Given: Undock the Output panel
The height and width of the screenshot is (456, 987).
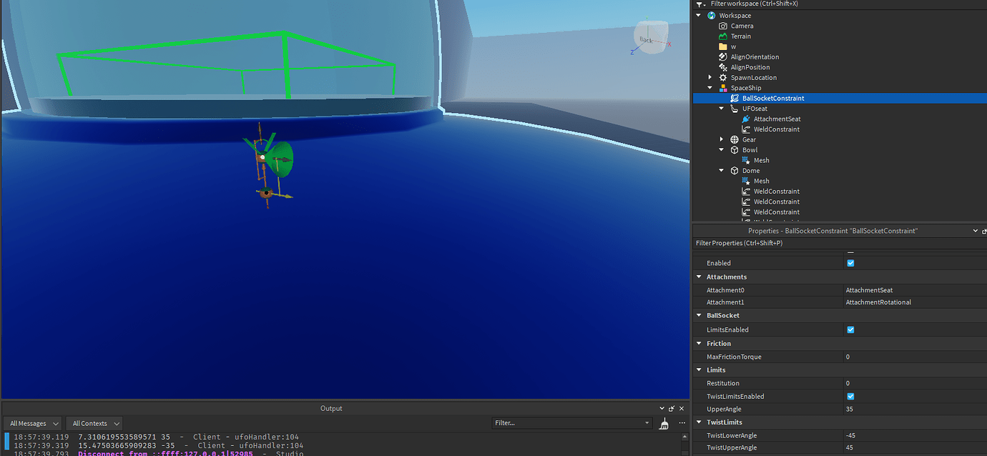Looking at the screenshot, I should point(671,409).
